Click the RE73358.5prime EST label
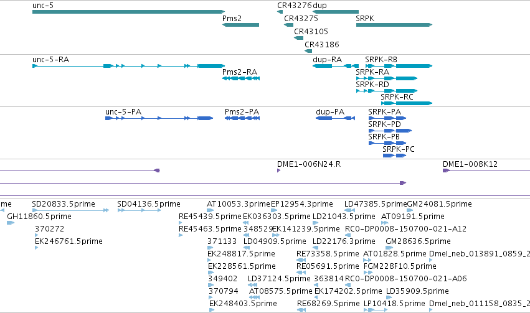The width and height of the screenshot is (530, 313). (x=328, y=254)
